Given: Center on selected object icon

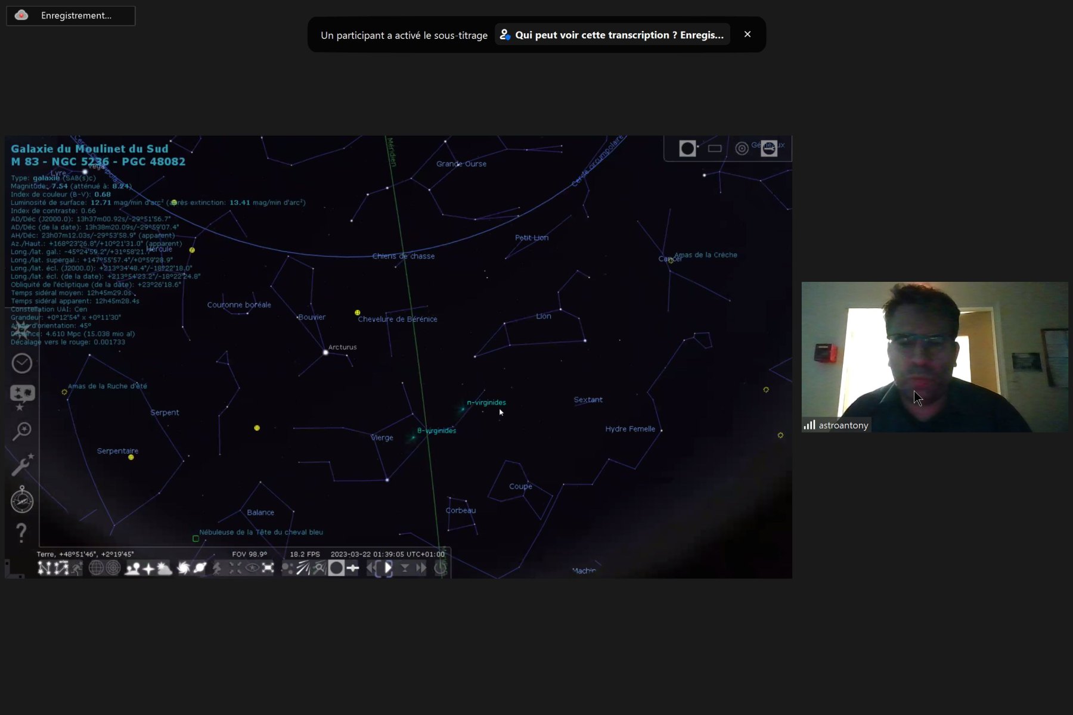Looking at the screenshot, I should click(x=235, y=568).
